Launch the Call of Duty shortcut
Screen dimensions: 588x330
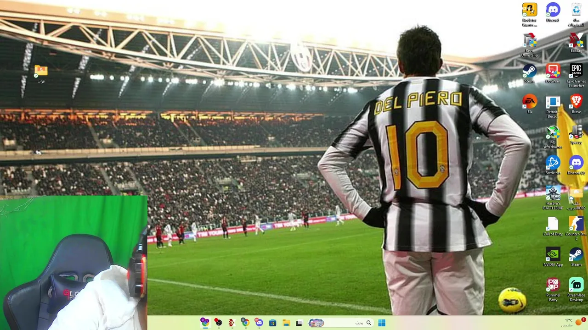click(x=553, y=226)
